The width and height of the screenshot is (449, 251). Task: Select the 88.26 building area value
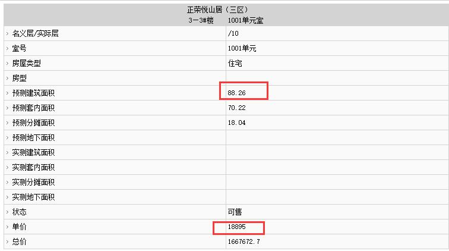(x=236, y=93)
